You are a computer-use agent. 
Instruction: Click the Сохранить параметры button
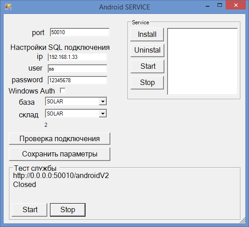click(x=59, y=154)
